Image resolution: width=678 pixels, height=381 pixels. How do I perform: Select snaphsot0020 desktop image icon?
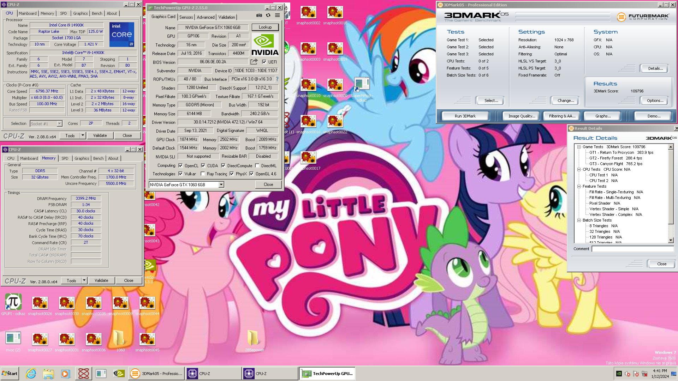335,88
